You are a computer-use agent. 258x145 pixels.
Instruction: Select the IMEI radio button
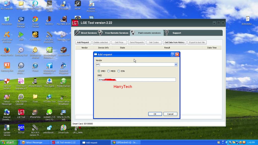coord(99,71)
